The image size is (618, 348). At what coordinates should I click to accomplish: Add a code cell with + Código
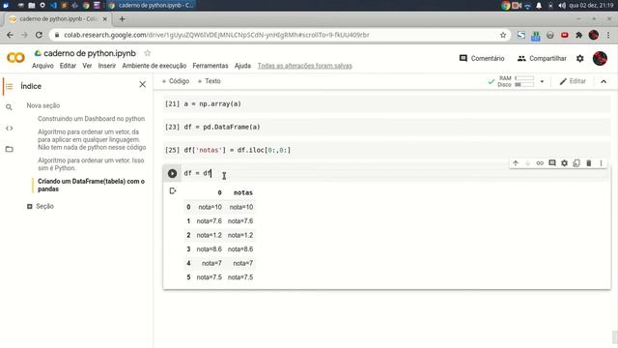click(176, 81)
